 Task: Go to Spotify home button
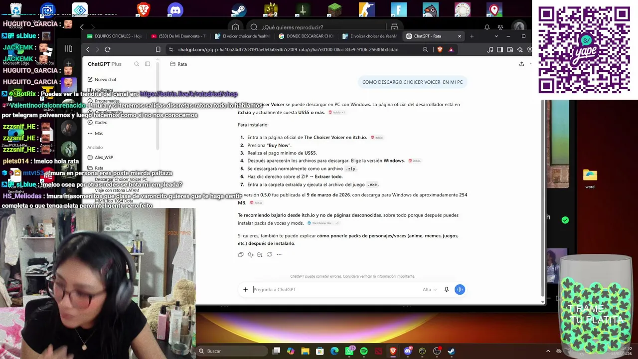[x=236, y=27]
